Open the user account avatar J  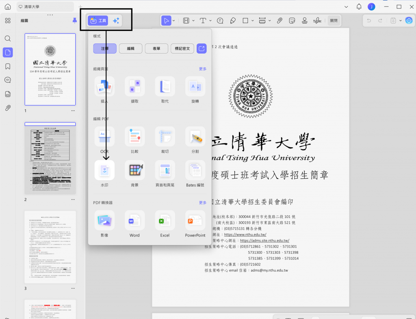click(371, 6)
